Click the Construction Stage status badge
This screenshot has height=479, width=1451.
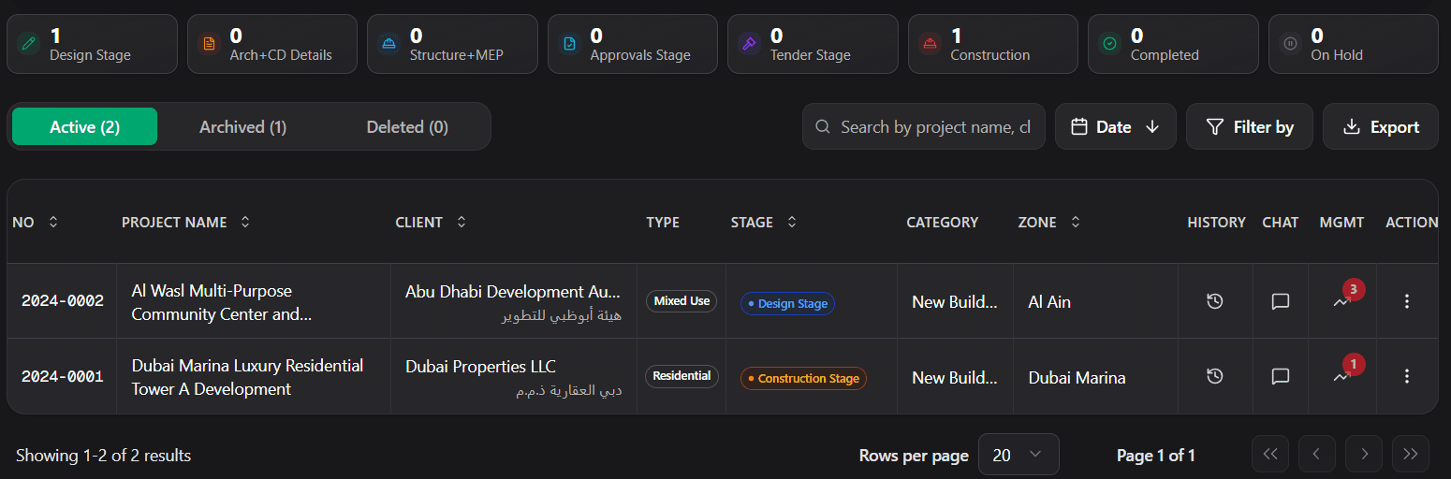(x=803, y=378)
